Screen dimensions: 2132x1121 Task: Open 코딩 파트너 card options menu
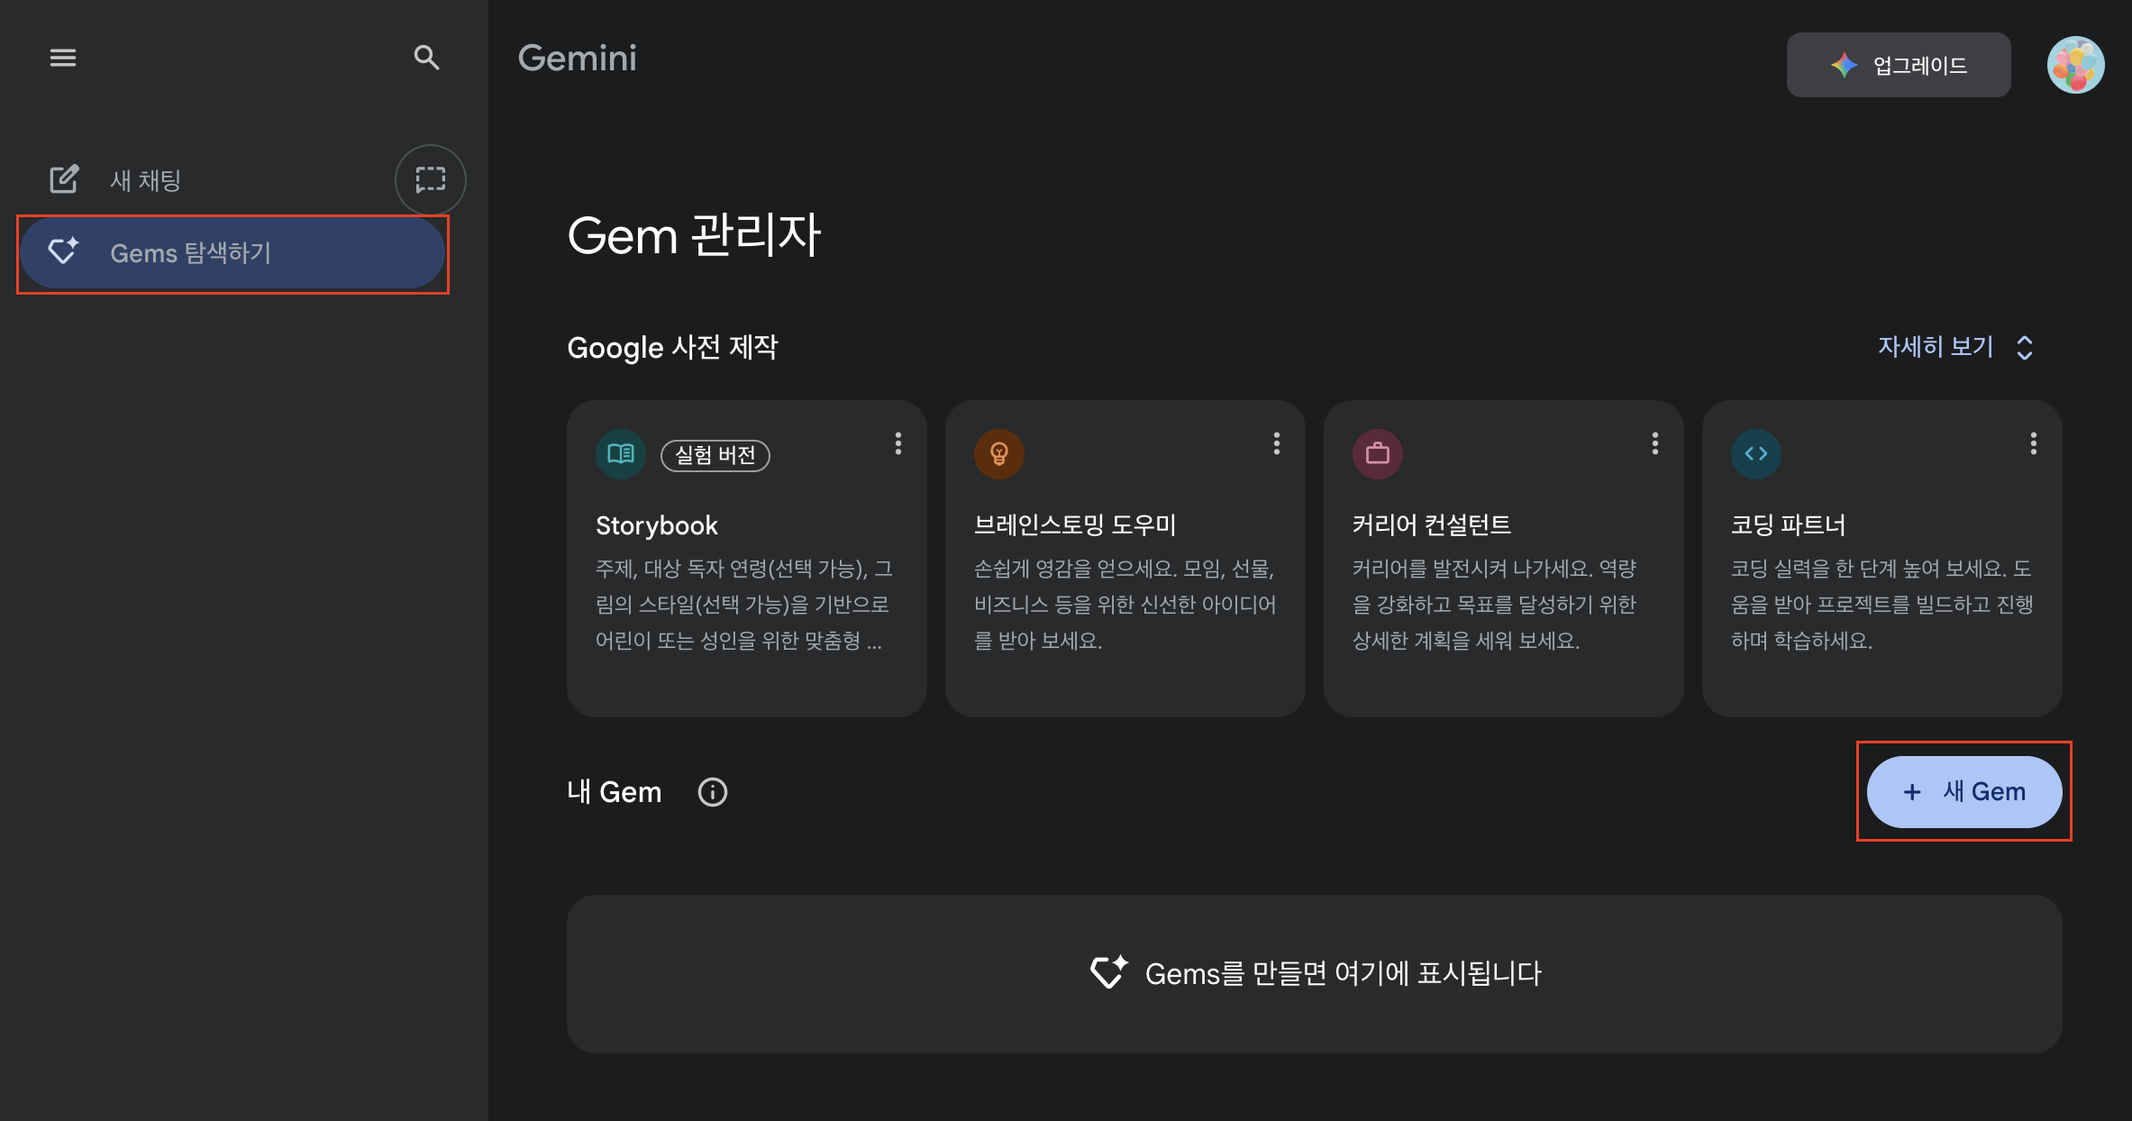click(x=2034, y=443)
